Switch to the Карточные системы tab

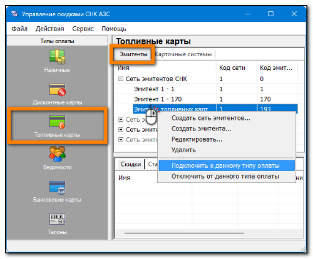[x=183, y=54]
